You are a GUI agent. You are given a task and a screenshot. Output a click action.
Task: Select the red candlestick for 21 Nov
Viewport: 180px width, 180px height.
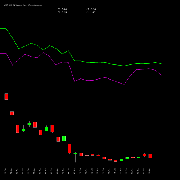tap(12, 113)
